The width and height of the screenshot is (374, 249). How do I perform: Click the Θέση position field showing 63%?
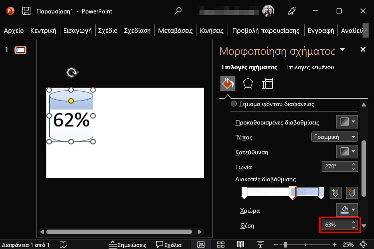336,225
